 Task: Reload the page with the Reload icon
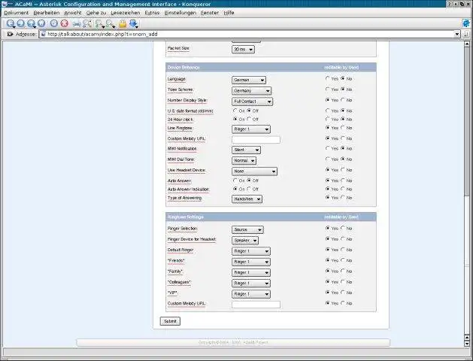tap(54, 23)
